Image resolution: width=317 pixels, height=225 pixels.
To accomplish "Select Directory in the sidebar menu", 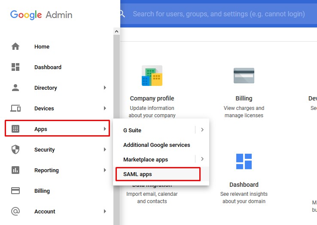I will coord(46,88).
